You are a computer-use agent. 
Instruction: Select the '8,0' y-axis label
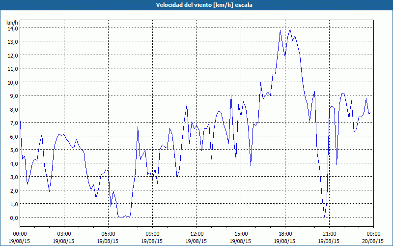point(14,110)
